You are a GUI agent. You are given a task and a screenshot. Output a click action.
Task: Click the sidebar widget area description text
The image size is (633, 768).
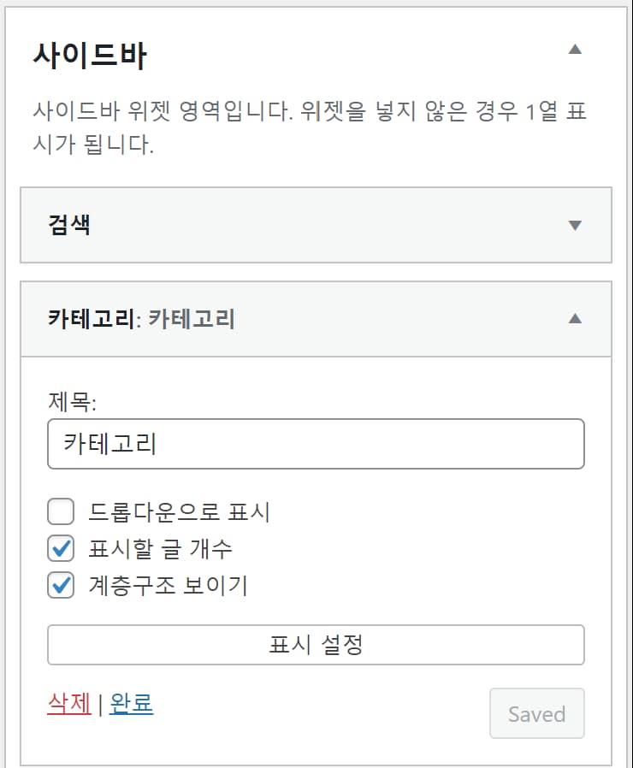coord(310,127)
